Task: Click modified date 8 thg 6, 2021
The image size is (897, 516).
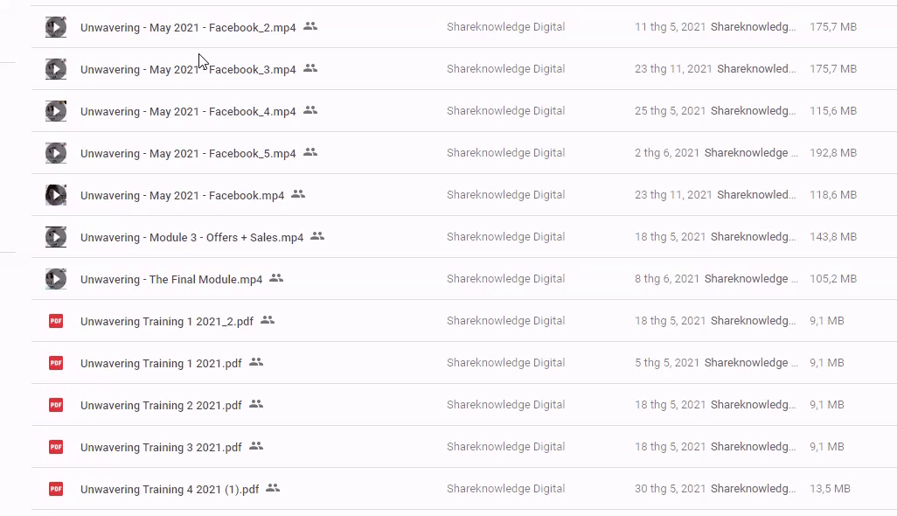Action: [x=667, y=279]
